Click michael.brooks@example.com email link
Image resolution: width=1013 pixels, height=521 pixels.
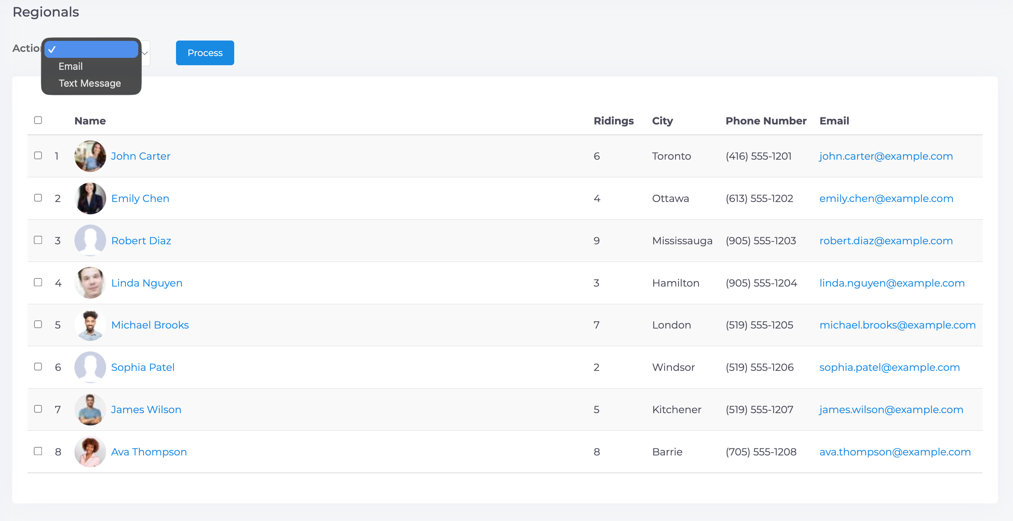(x=897, y=325)
